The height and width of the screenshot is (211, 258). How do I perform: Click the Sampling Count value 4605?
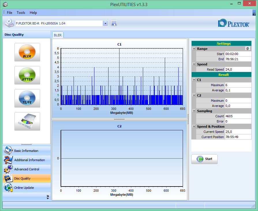[238, 116]
